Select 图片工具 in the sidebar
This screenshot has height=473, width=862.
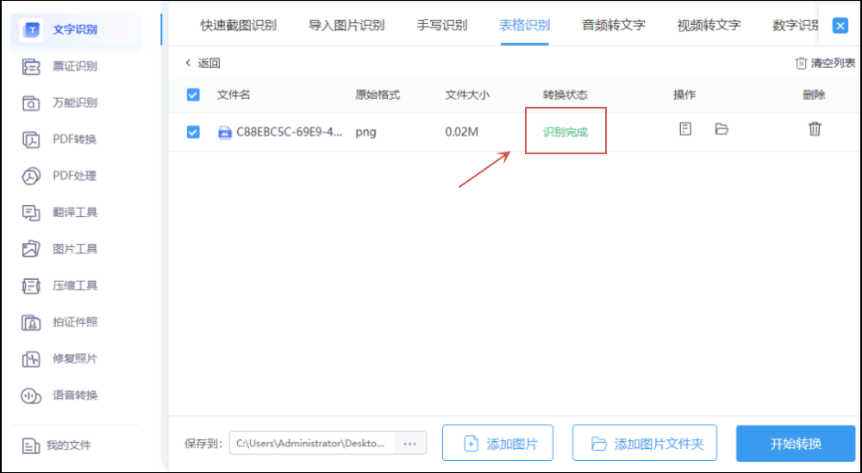point(59,249)
